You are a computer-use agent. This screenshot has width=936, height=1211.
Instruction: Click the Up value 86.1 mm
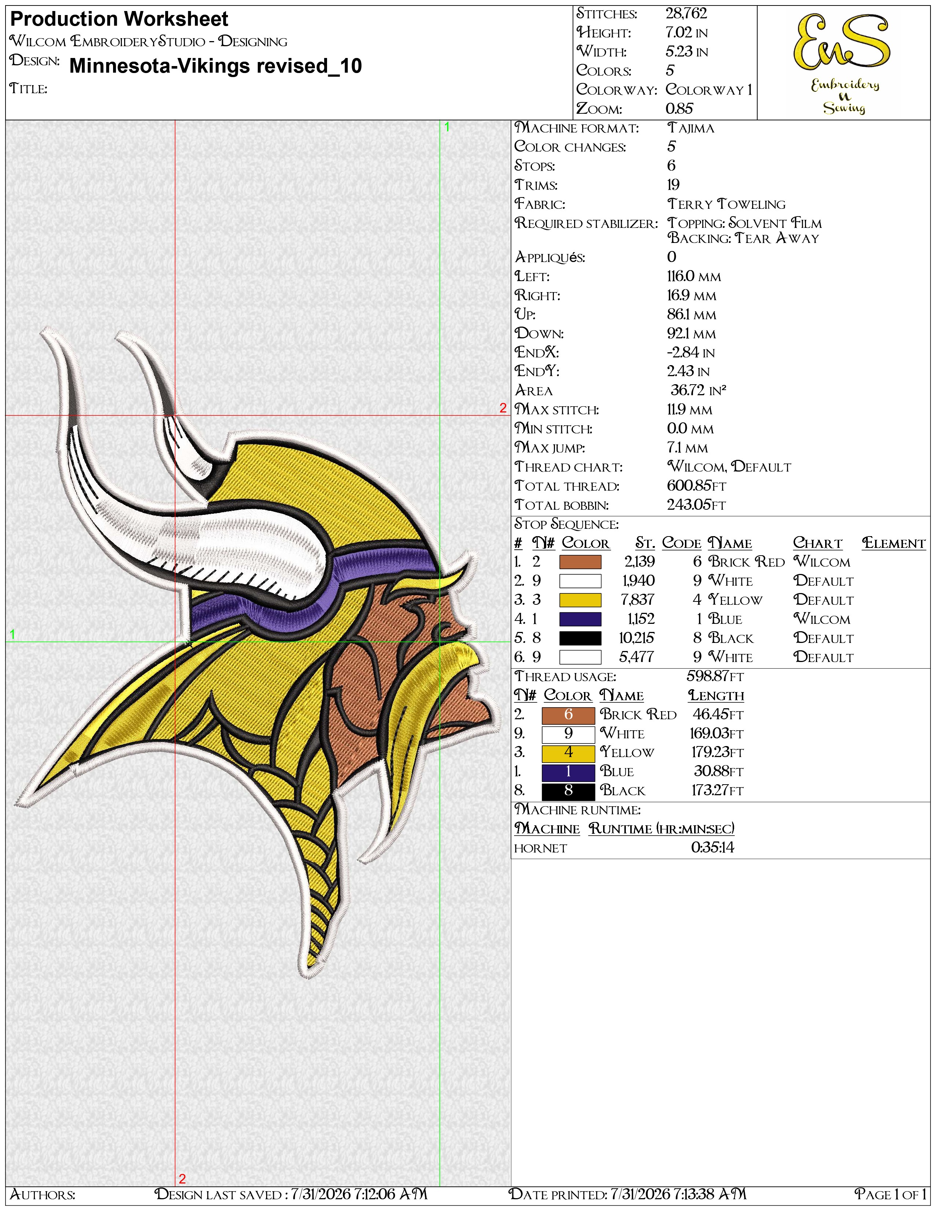[692, 314]
